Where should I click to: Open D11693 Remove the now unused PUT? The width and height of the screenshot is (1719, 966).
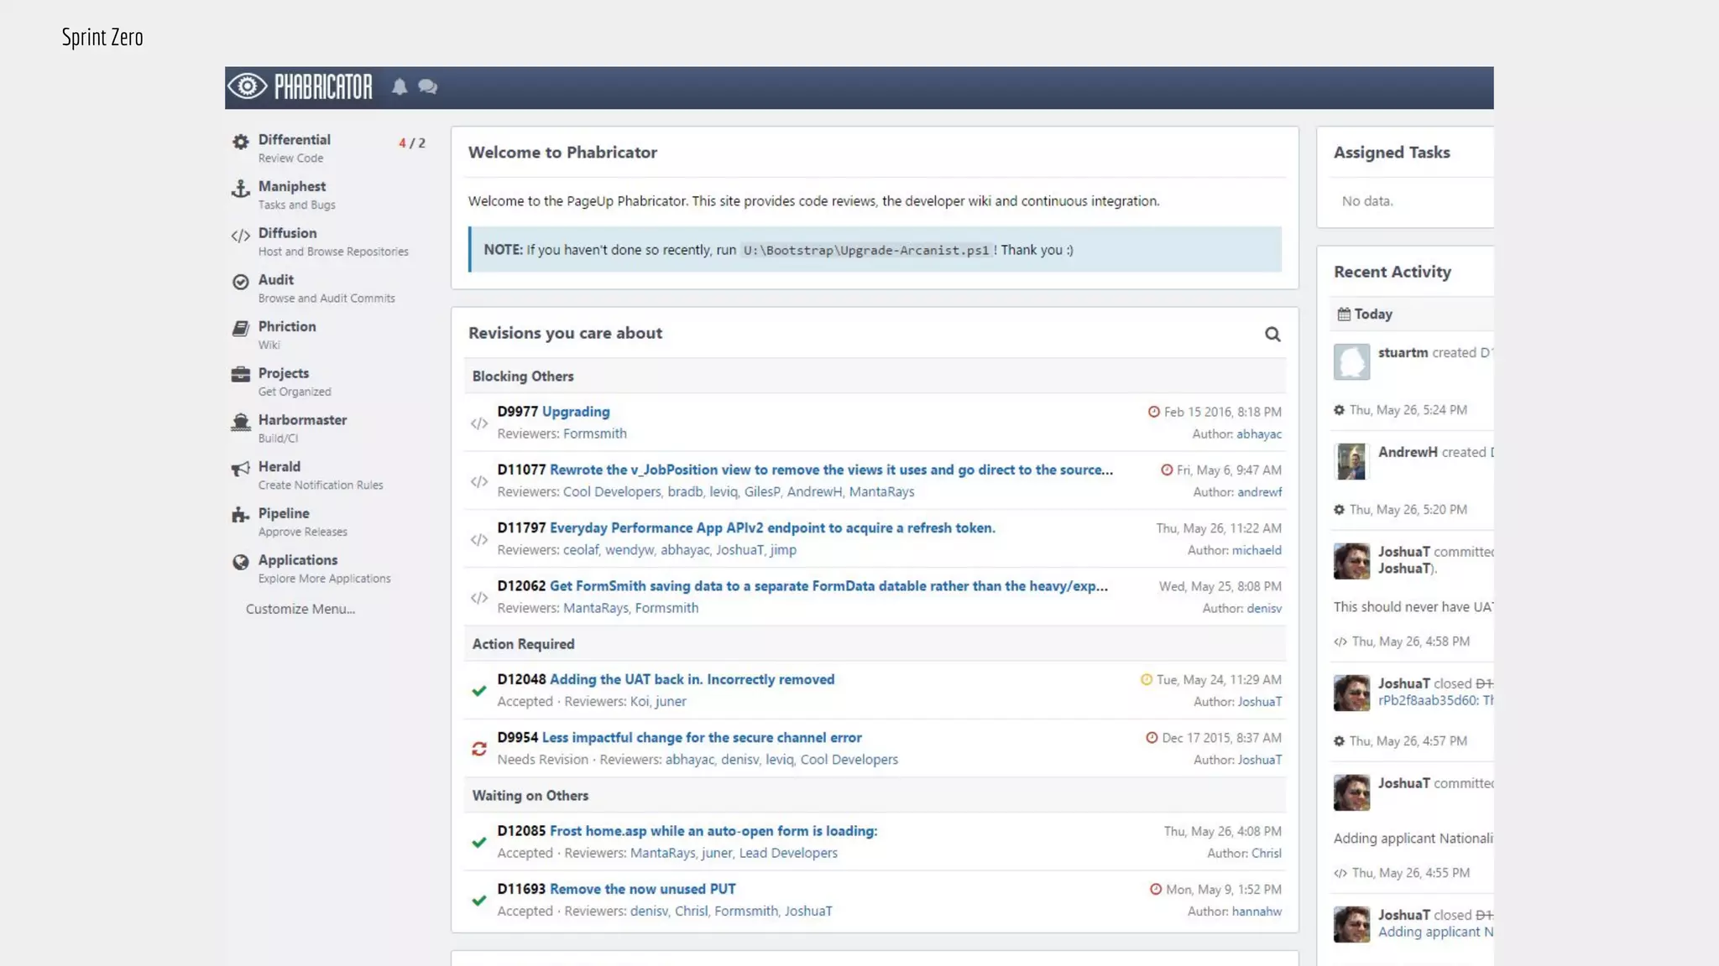[642, 889]
